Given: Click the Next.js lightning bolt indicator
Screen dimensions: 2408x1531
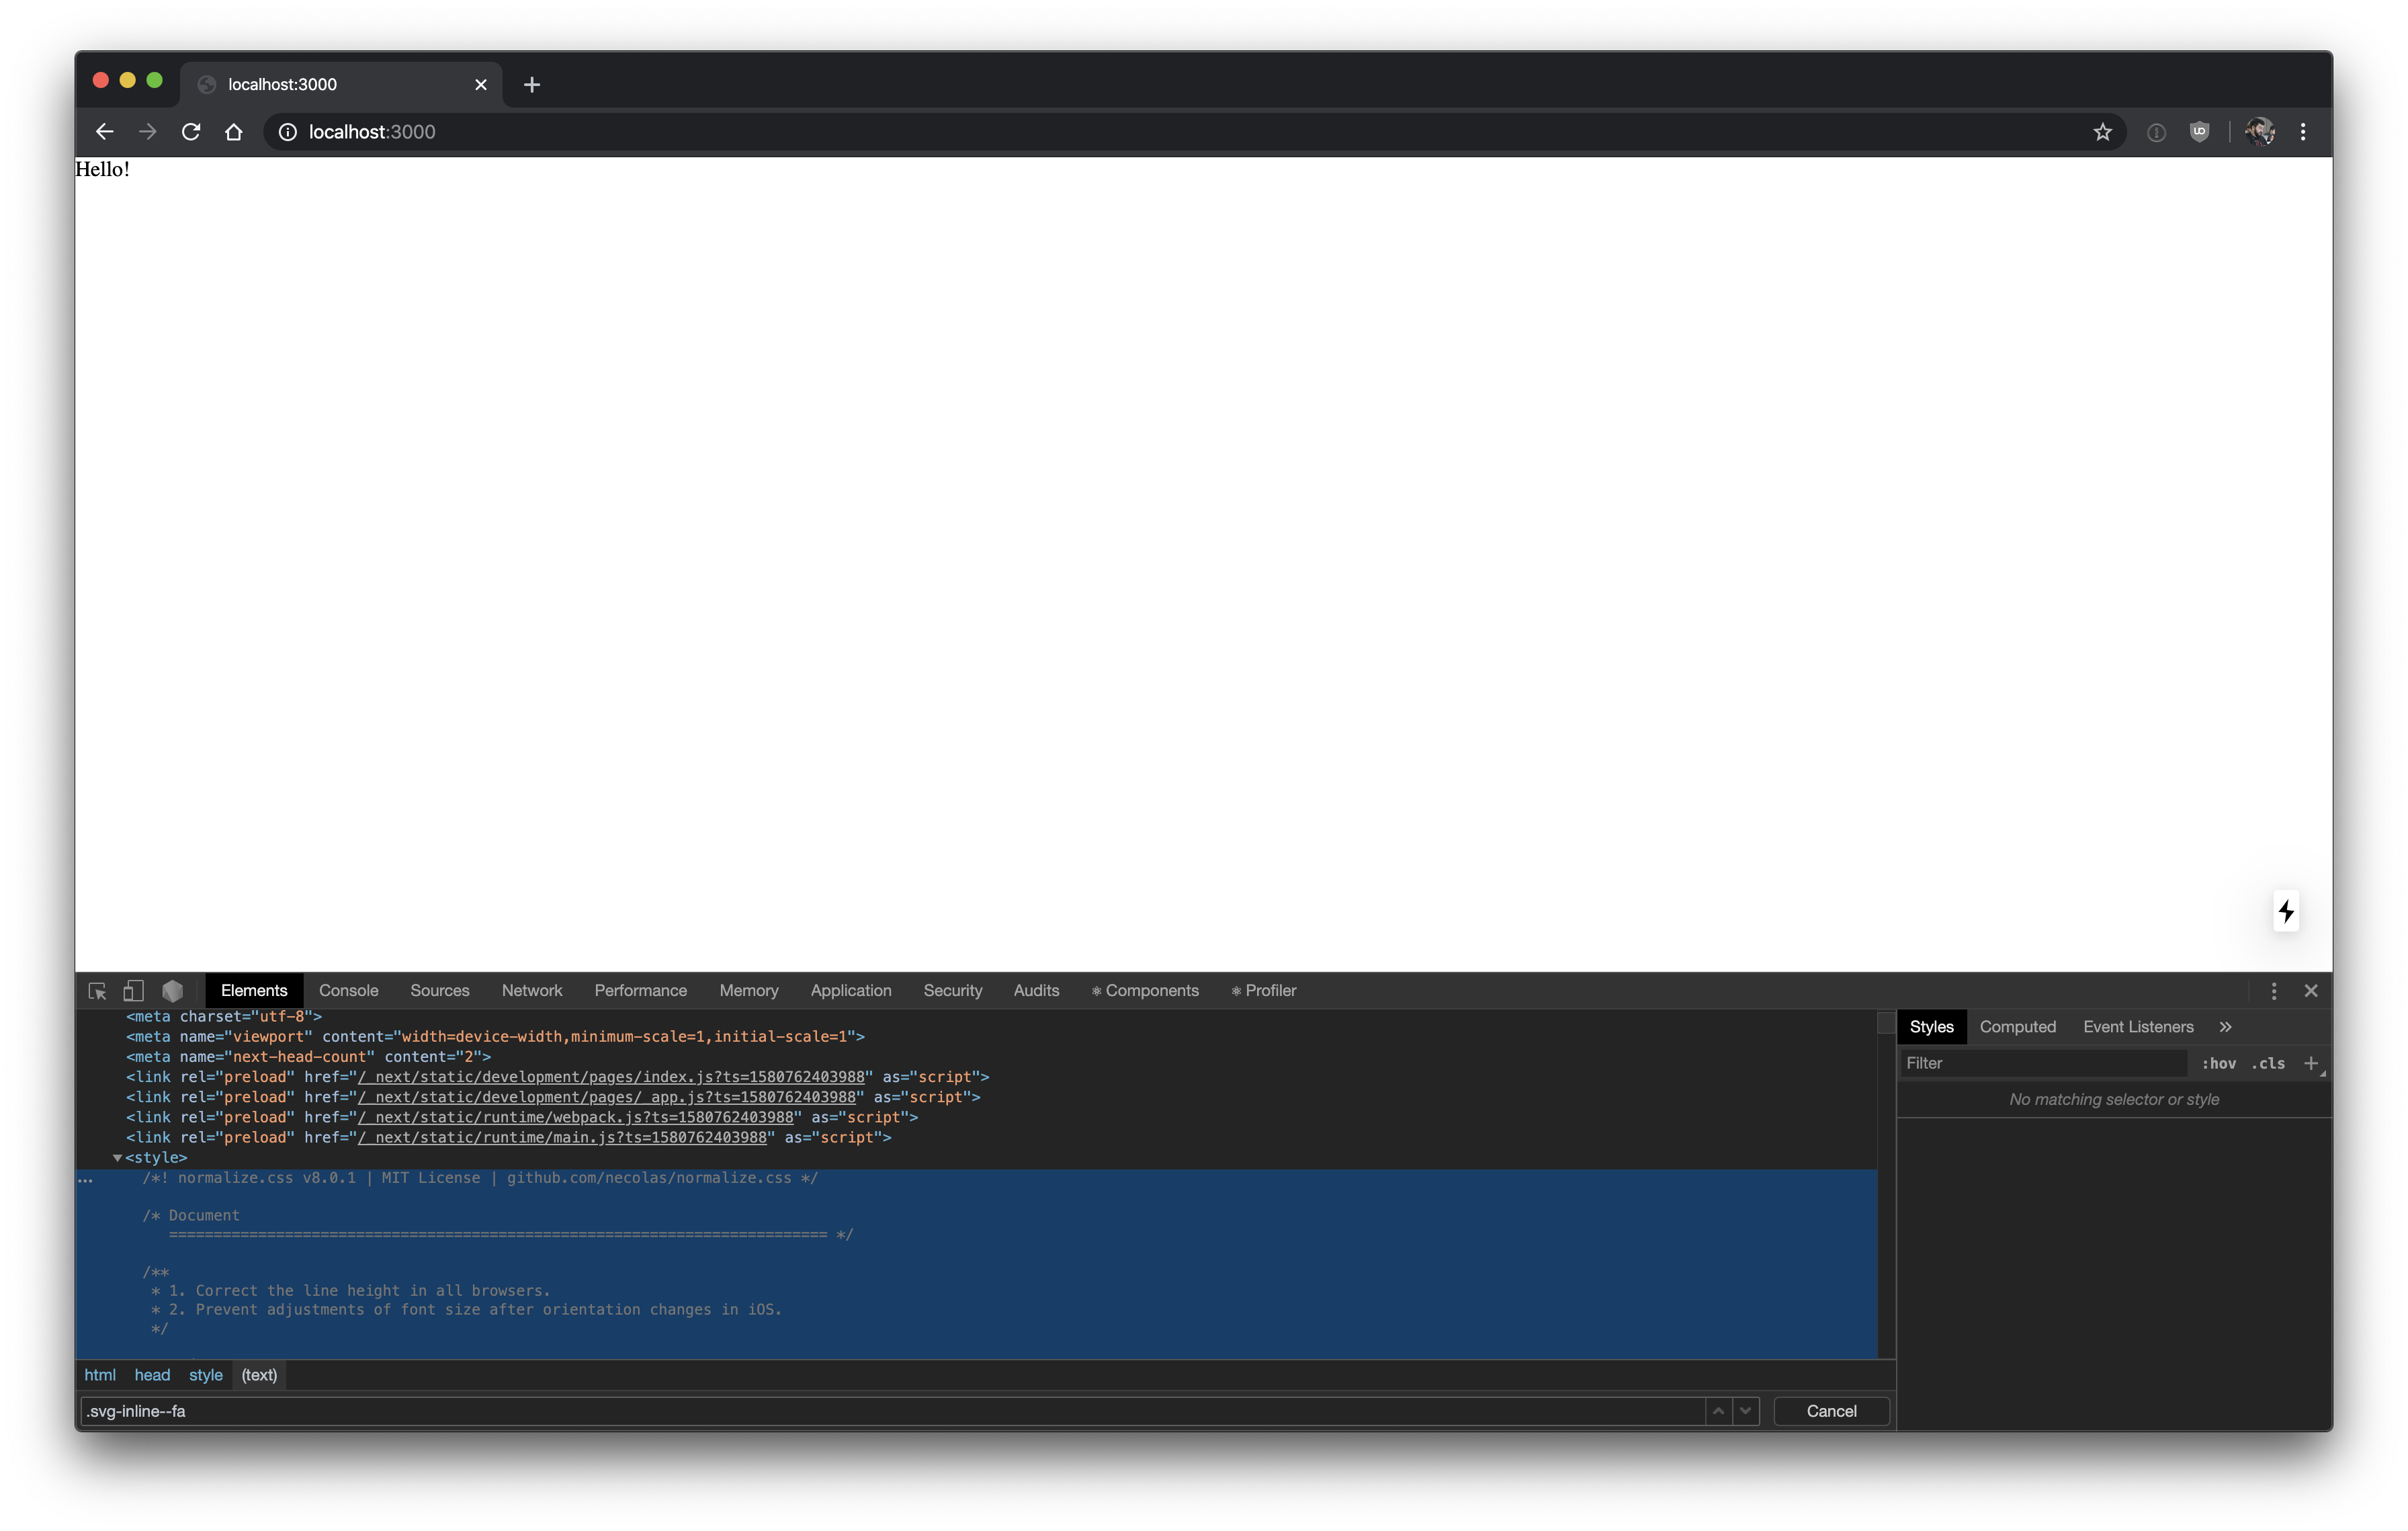Looking at the screenshot, I should click(x=2286, y=911).
